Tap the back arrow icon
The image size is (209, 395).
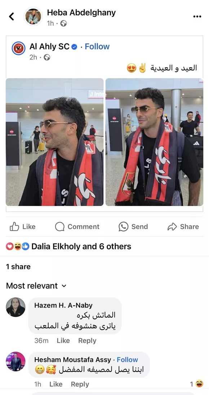pyautogui.click(x=12, y=16)
